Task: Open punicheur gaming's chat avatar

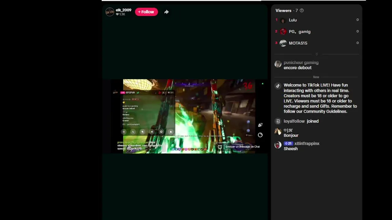Action: click(x=278, y=64)
